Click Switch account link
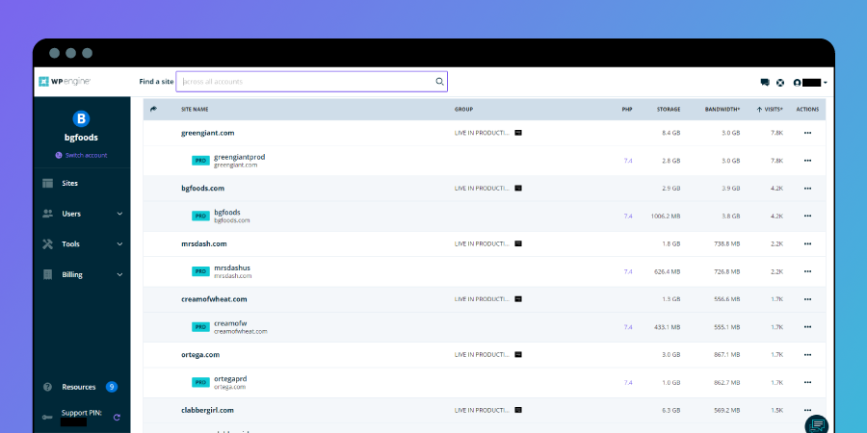 81,155
